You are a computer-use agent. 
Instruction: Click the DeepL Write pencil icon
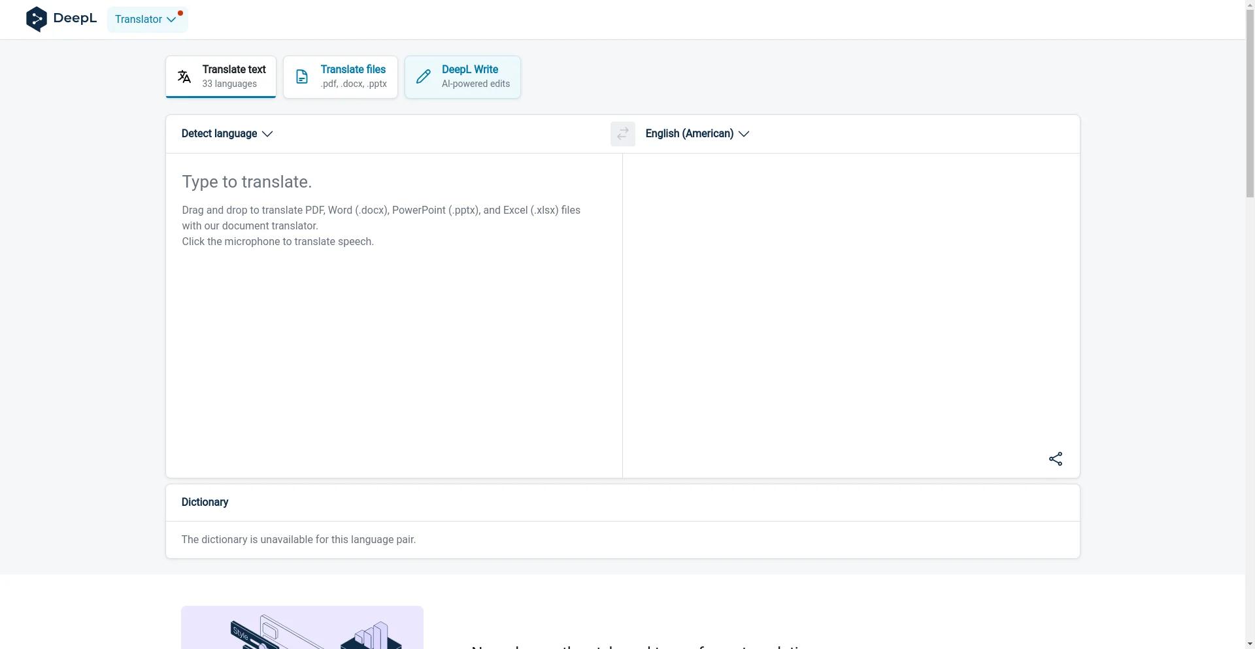click(424, 76)
